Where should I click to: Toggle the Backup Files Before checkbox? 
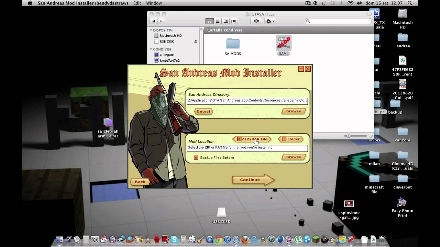[x=196, y=158]
